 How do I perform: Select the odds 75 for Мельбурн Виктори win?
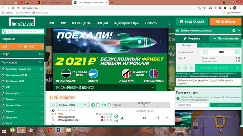tap(158, 118)
